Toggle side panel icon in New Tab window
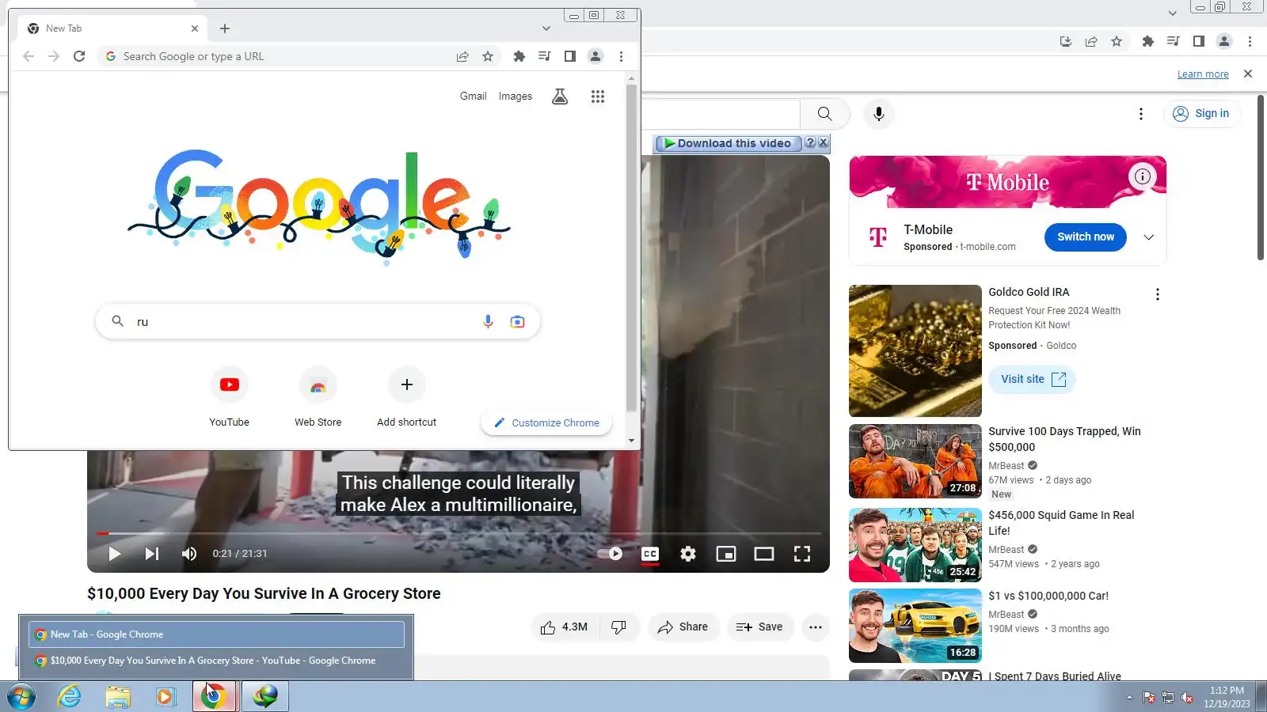The image size is (1267, 712). [570, 56]
